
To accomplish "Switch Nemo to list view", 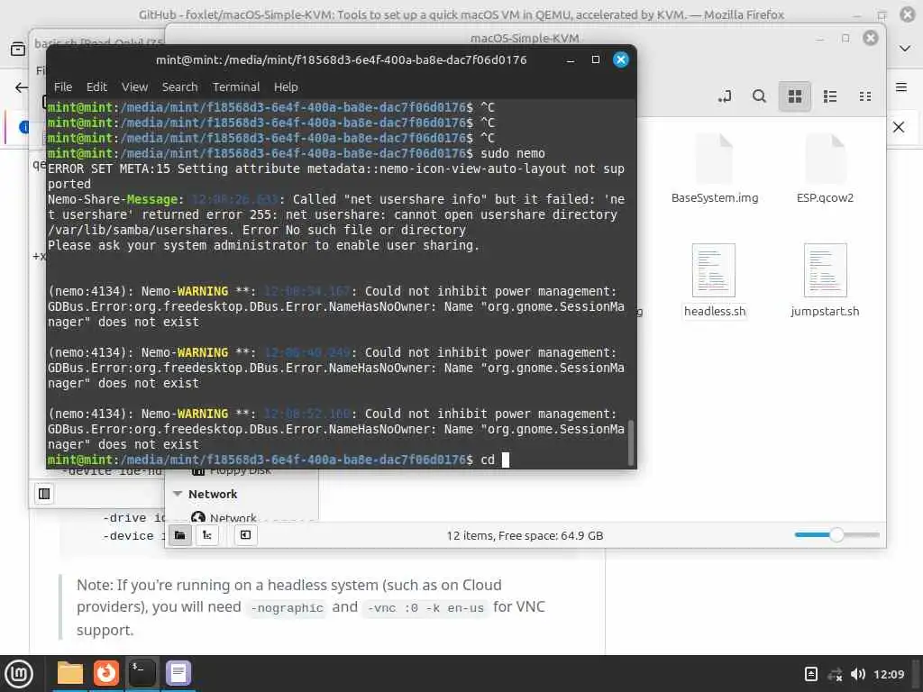I will tap(830, 96).
